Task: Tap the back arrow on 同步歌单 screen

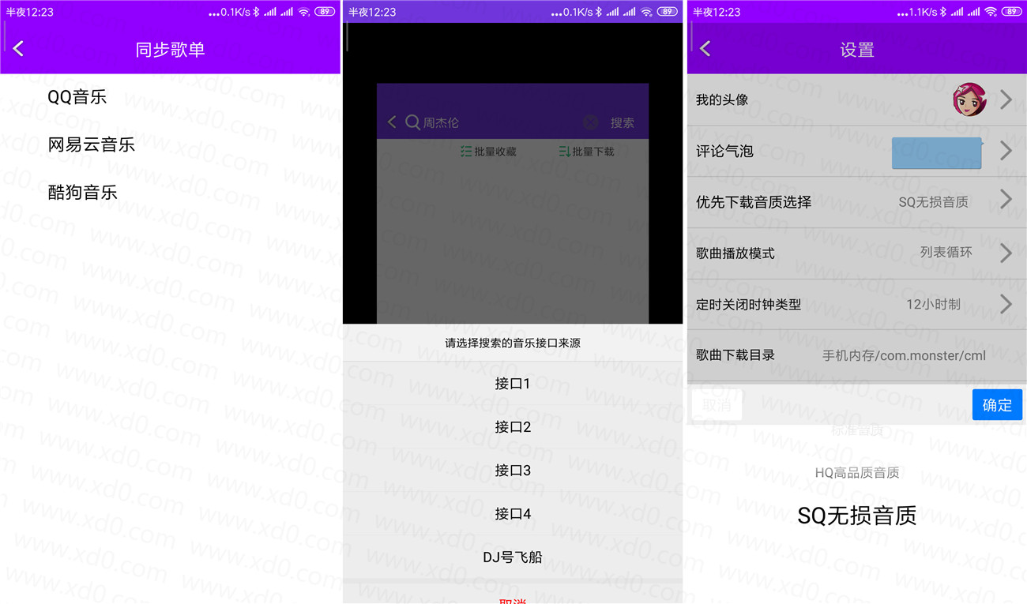Action: point(19,48)
